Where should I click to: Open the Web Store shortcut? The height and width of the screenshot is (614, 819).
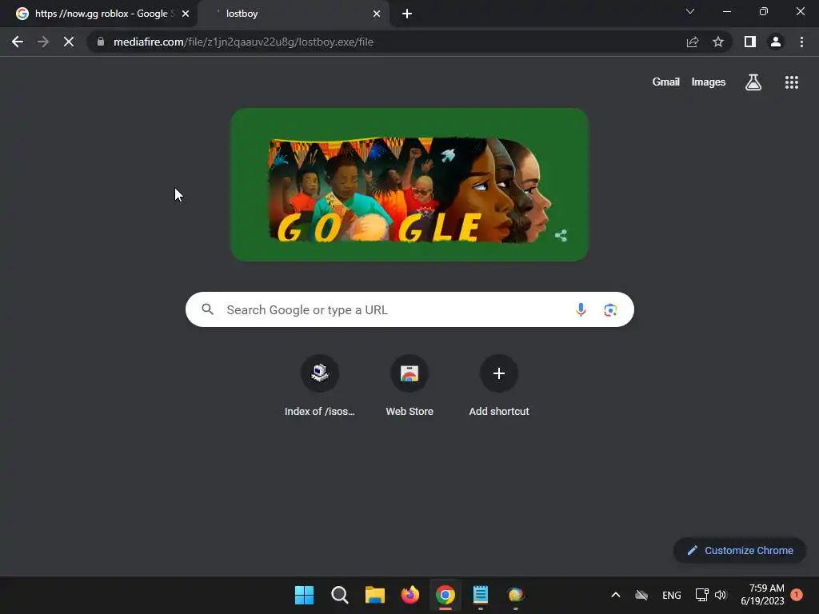pyautogui.click(x=409, y=386)
